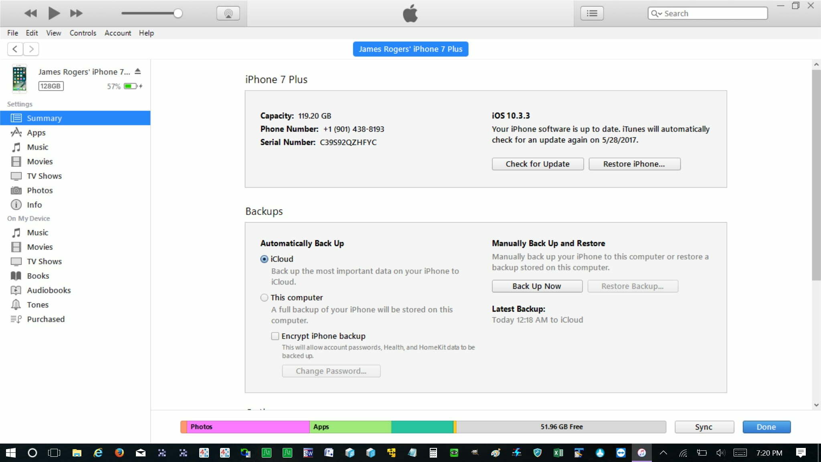
Task: Open Apps in the Settings sidebar
Action: (x=36, y=133)
